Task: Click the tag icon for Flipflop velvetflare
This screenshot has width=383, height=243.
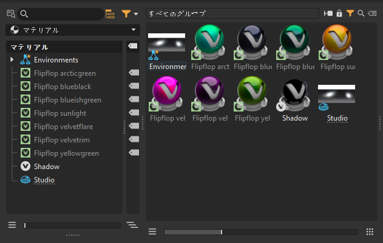Action: tap(134, 126)
